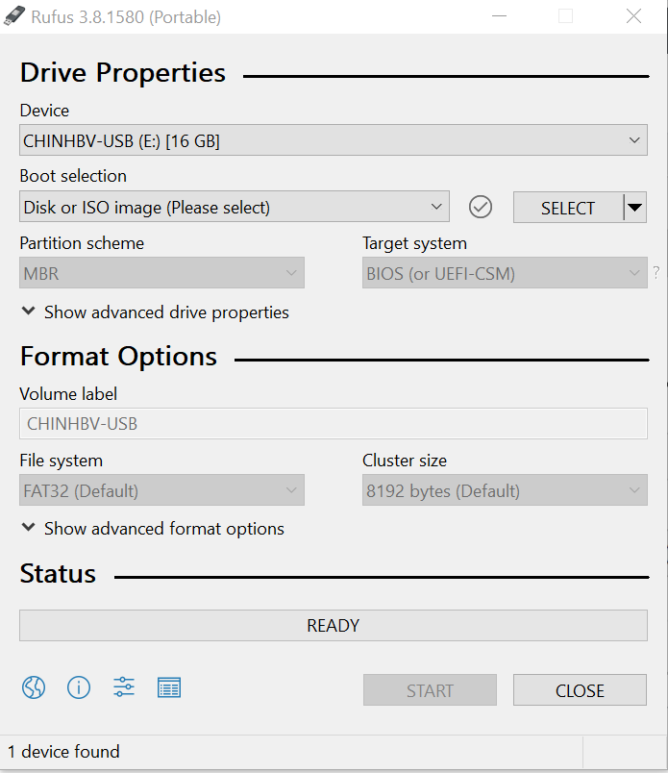The image size is (668, 773).
Task: Click the Volume label text field
Action: pos(333,424)
